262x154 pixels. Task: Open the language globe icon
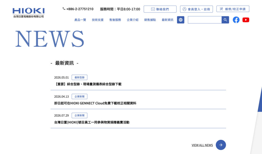coord(181,20)
